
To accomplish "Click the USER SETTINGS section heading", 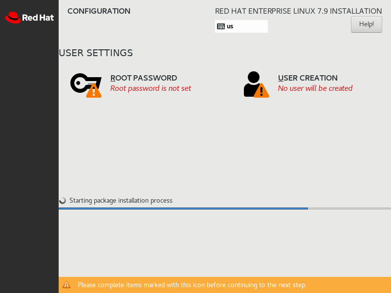I will coord(96,53).
